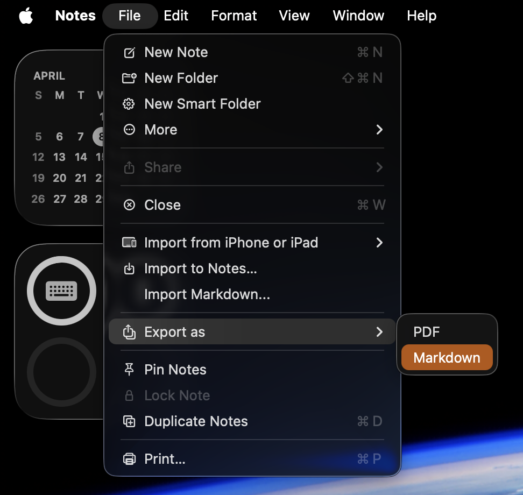Image resolution: width=523 pixels, height=495 pixels.
Task: Open the Edit menu
Action: point(176,16)
